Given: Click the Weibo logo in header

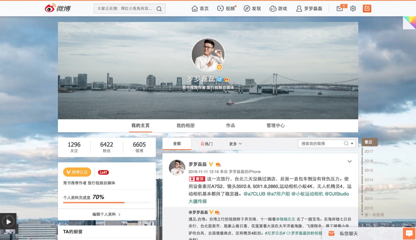Looking at the screenshot, I should pyautogui.click(x=58, y=8).
